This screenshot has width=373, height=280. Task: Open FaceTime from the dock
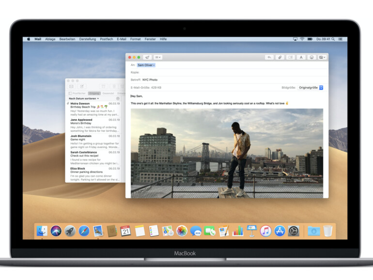(x=210, y=231)
